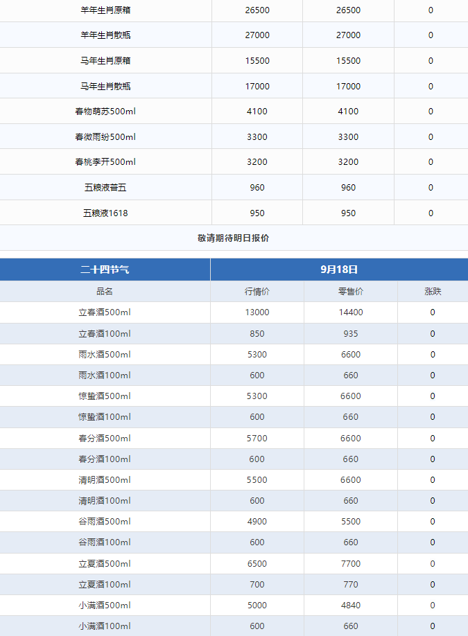Click the 马年生肖散瓶 product name
The image size is (468, 636).
coord(105,87)
